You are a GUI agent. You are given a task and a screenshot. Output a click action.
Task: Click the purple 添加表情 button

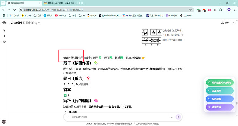(x=220, y=107)
